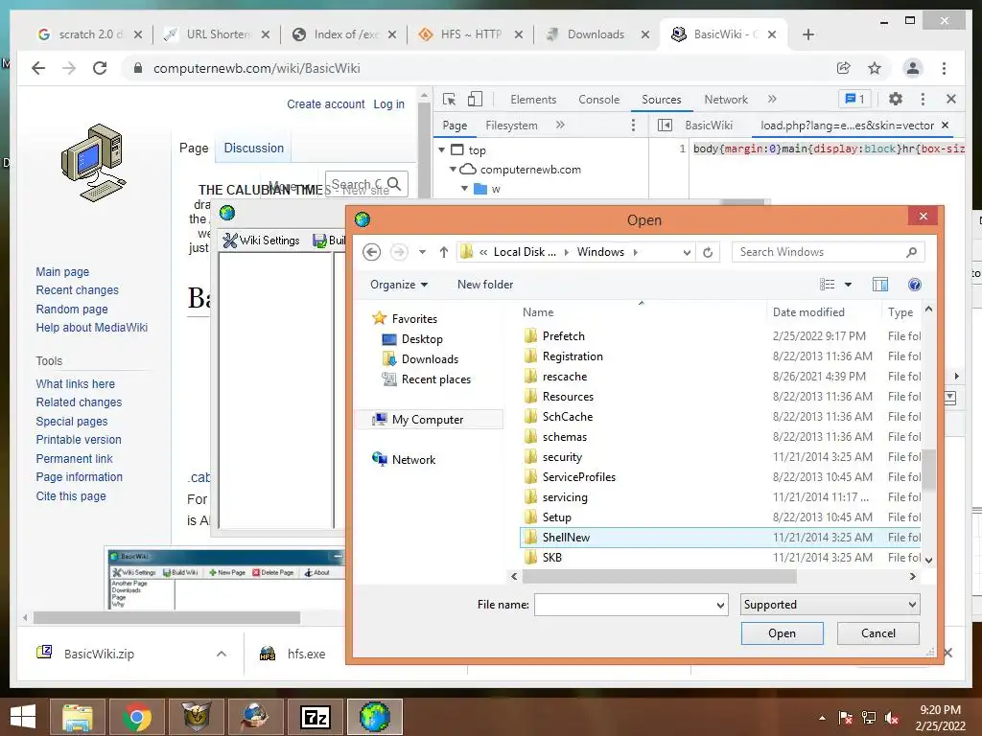
Task: Toggle the DevTools navigator sidebar icon
Action: click(665, 126)
